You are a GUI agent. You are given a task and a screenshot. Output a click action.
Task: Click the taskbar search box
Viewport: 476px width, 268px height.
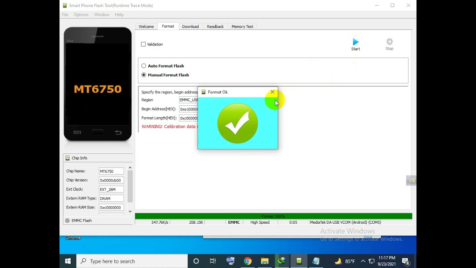pos(132,261)
